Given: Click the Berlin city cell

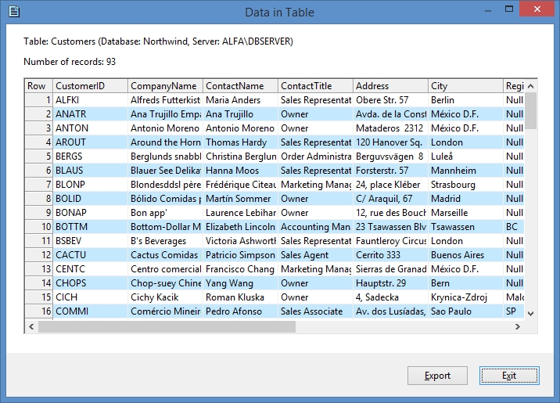Looking at the screenshot, I should (465, 100).
